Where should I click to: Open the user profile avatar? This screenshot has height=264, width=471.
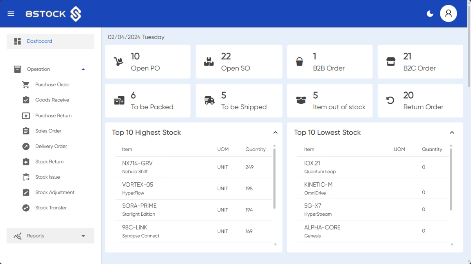448,13
